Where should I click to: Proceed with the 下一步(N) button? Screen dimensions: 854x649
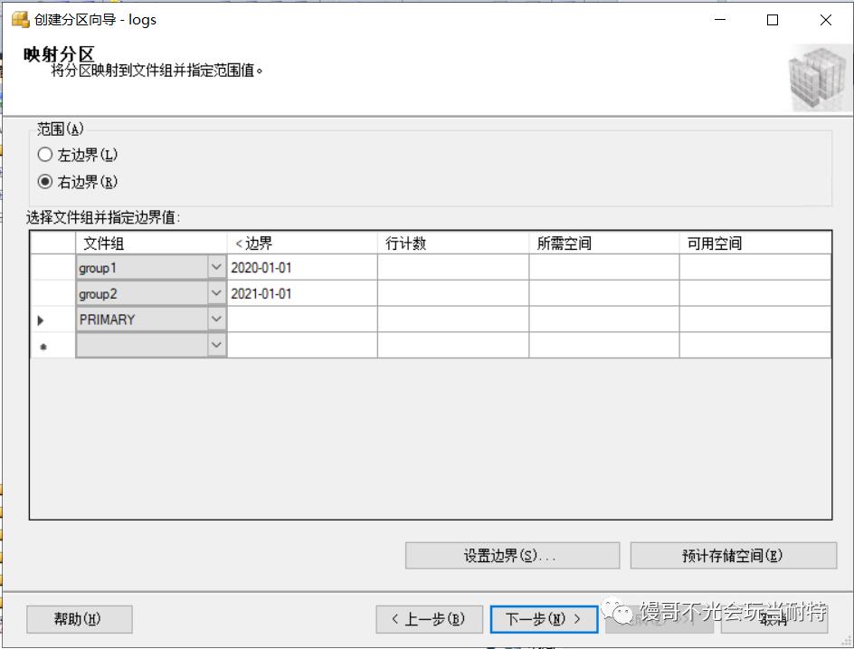(543, 619)
